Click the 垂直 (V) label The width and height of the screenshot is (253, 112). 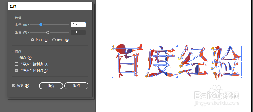pos(22,33)
